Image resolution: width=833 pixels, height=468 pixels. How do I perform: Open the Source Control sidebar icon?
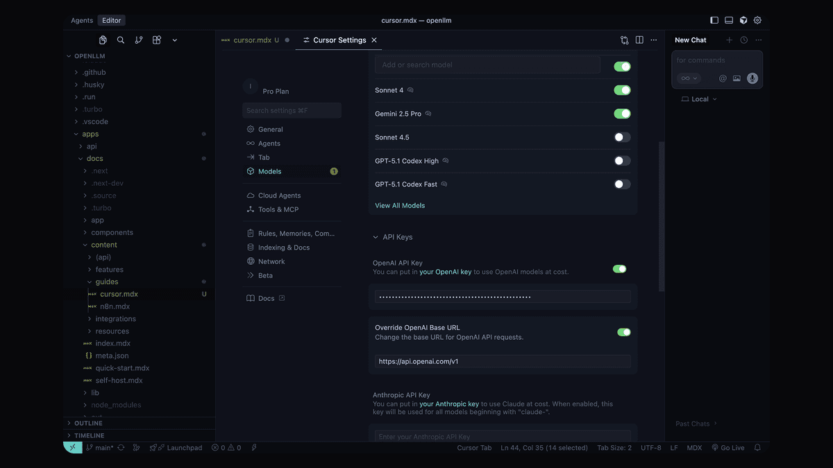tap(138, 40)
